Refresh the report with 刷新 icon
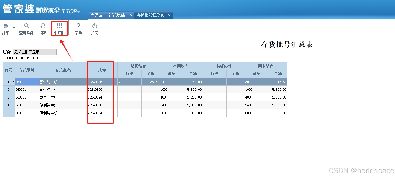The image size is (395, 177). 43,26
